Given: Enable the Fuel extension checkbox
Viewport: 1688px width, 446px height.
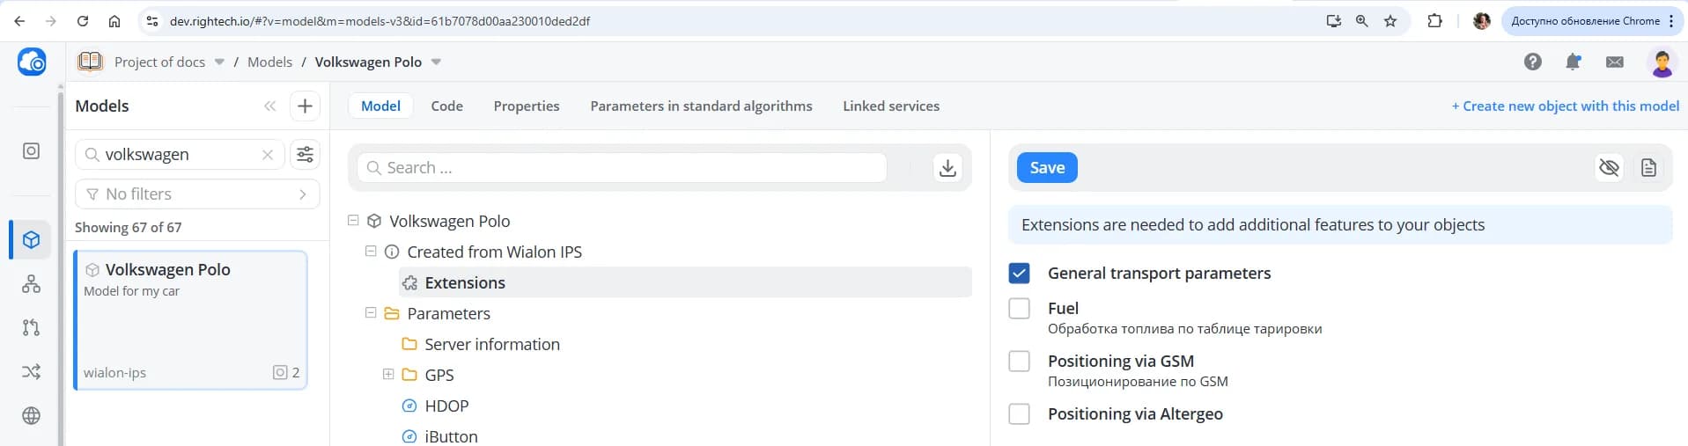Looking at the screenshot, I should (x=1019, y=309).
